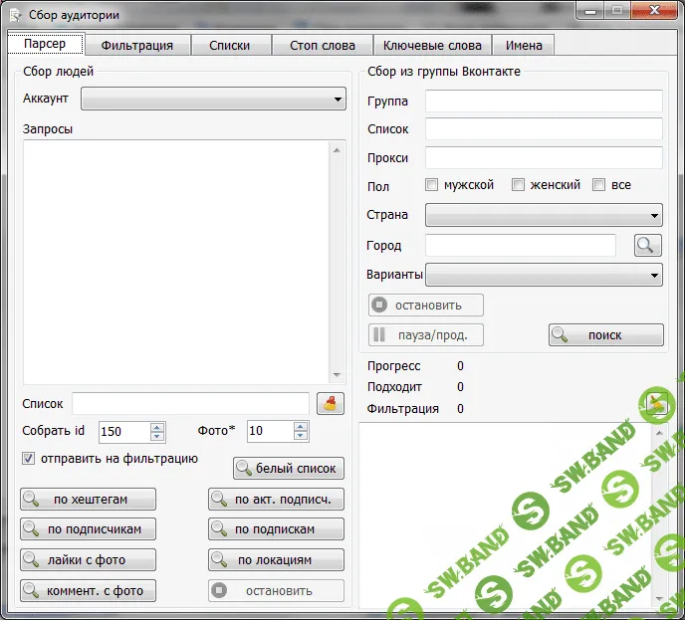
Task: Click the по подпискам button
Action: coord(276,529)
